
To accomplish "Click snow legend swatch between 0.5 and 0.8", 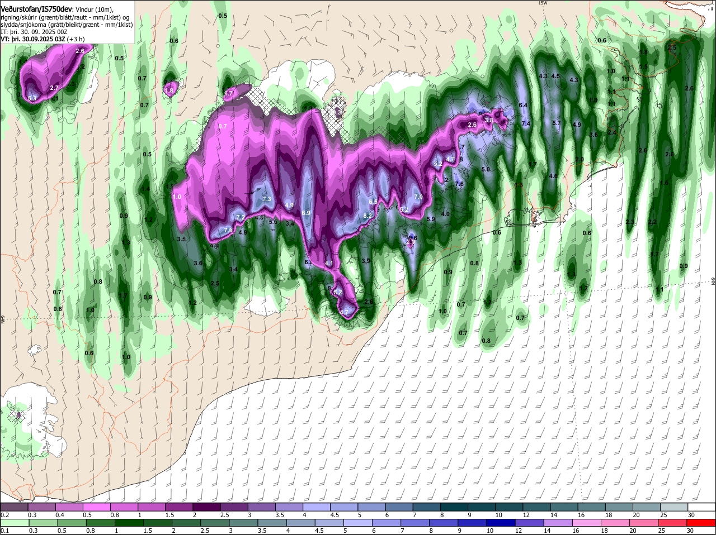I will tap(96, 507).
